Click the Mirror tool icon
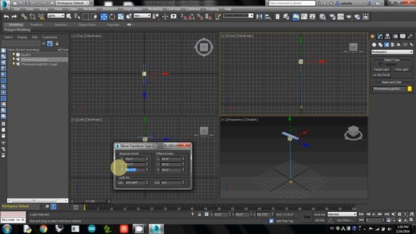The width and height of the screenshot is (416, 234). coord(259,17)
